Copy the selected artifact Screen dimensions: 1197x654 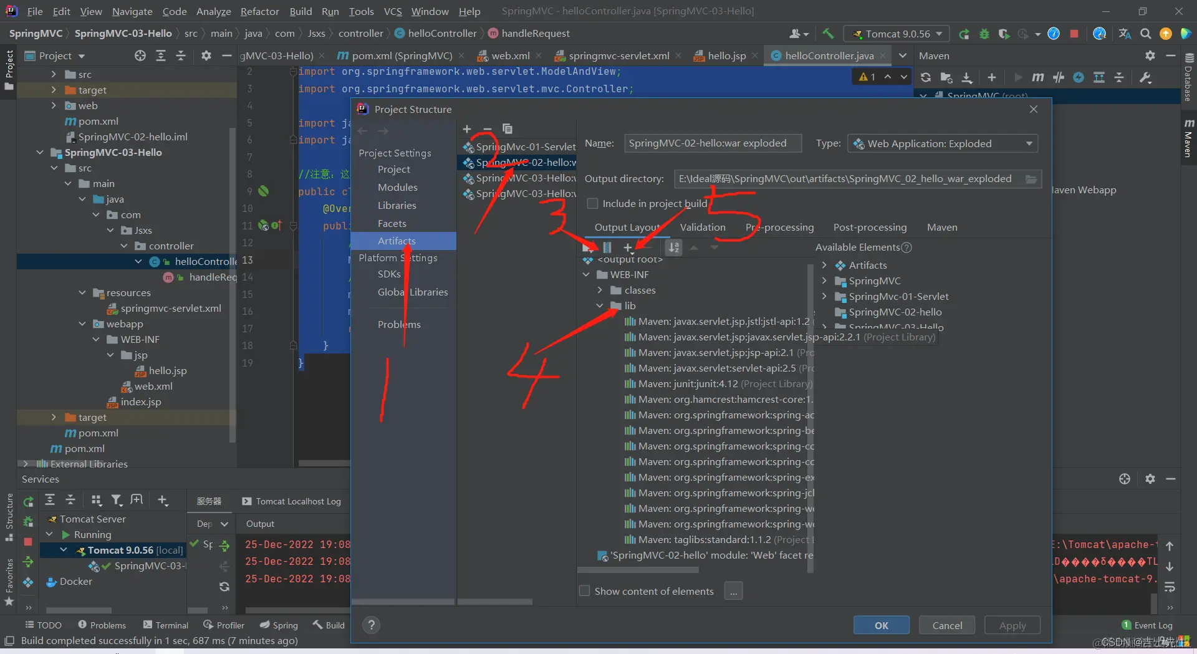pyautogui.click(x=507, y=129)
